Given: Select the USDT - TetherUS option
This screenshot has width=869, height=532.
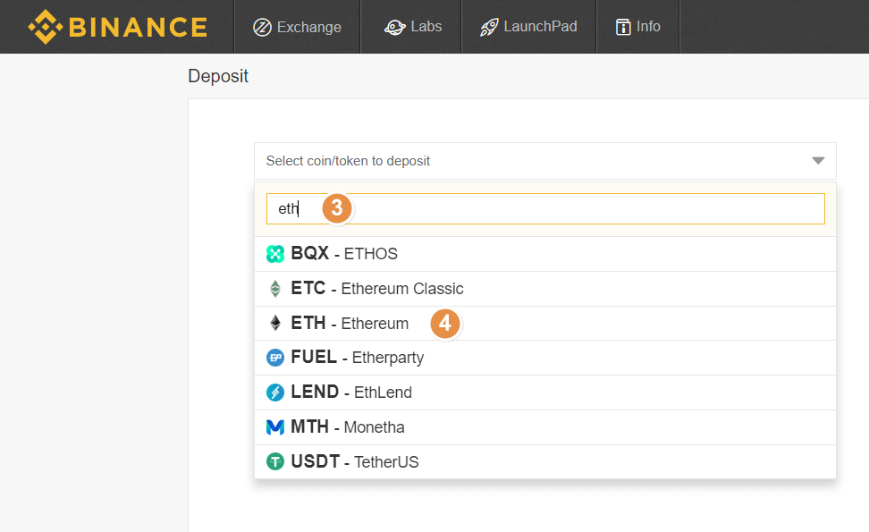Looking at the screenshot, I should coord(545,461).
